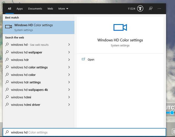Click 'Windows HD Color settings' title in preview

[120, 40]
